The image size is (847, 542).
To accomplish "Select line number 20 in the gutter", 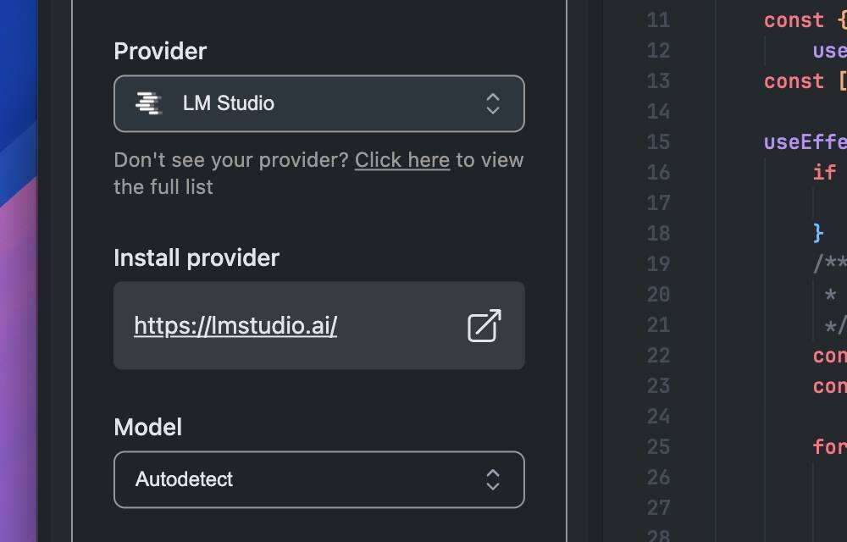I will [658, 295].
